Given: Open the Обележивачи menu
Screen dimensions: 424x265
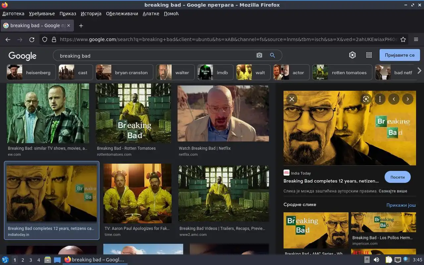Looking at the screenshot, I should [x=122, y=14].
